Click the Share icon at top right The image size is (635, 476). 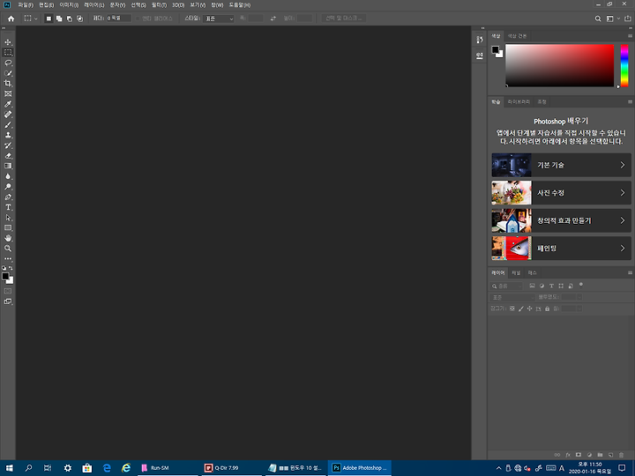tap(628, 19)
